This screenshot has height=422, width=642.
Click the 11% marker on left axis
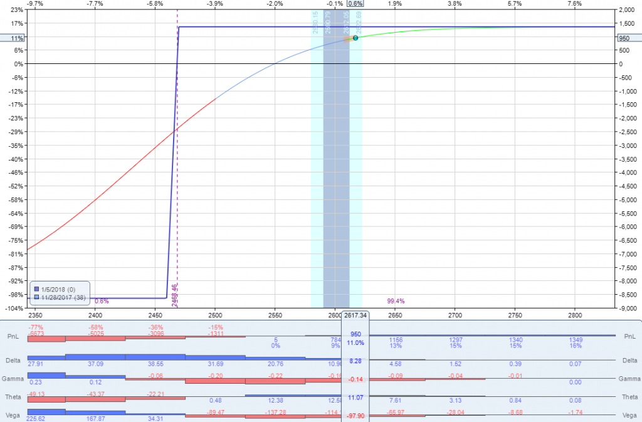13,38
